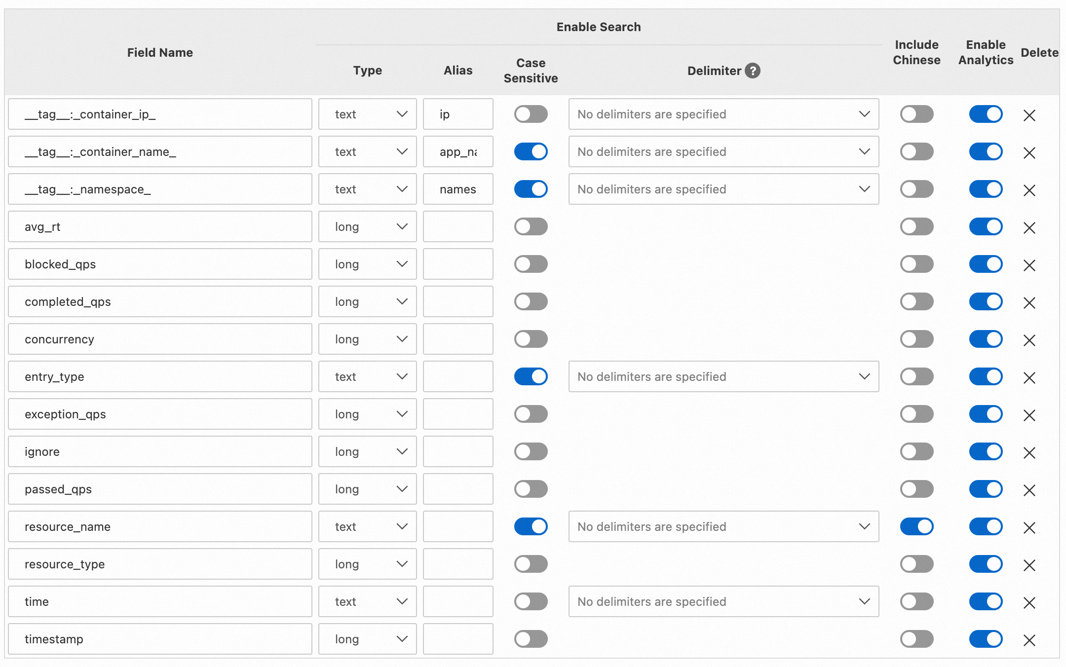
Task: Click the app_na alias field for container_name
Action: coord(457,151)
